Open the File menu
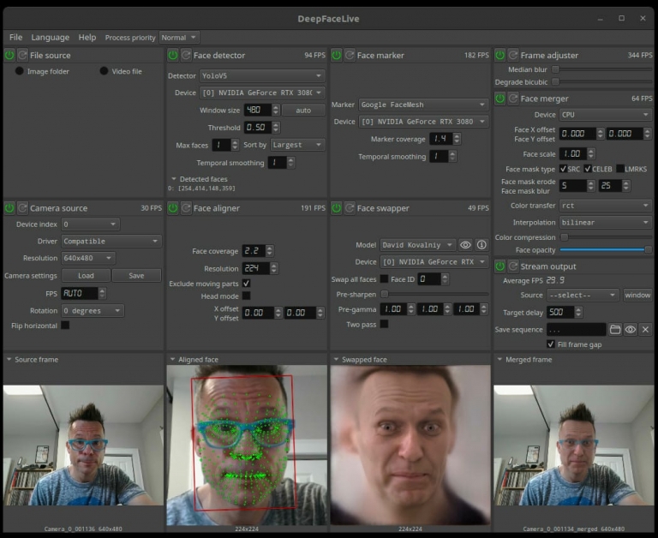 [15, 38]
